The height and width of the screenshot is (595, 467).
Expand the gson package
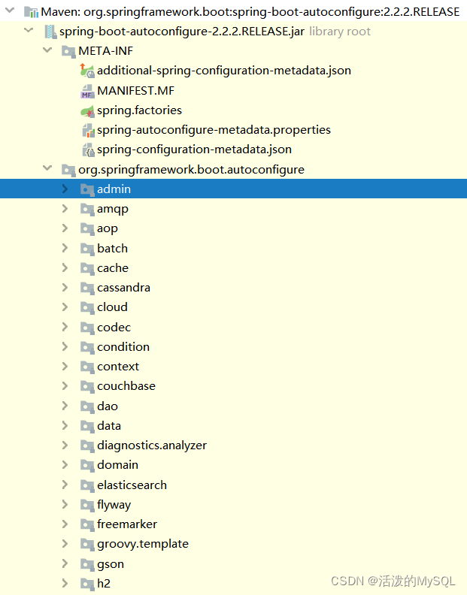[x=65, y=563]
